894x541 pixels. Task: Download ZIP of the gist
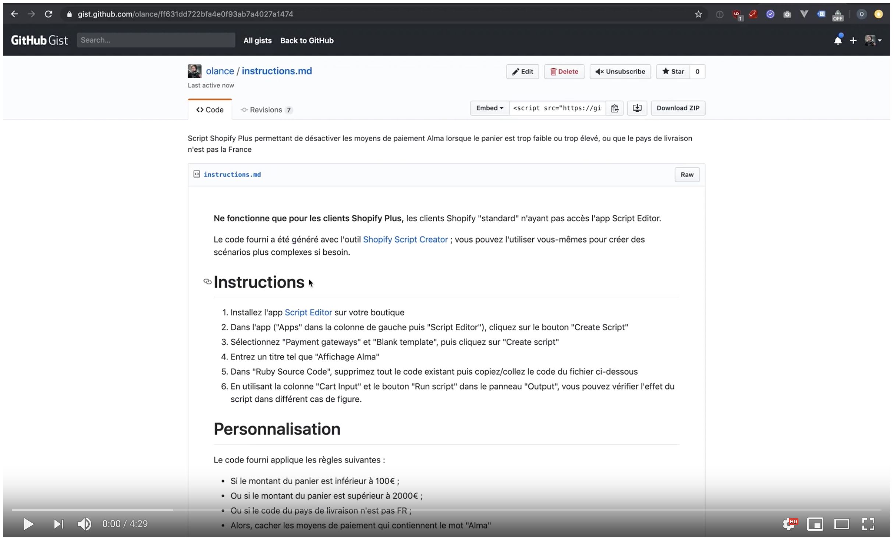pos(678,108)
